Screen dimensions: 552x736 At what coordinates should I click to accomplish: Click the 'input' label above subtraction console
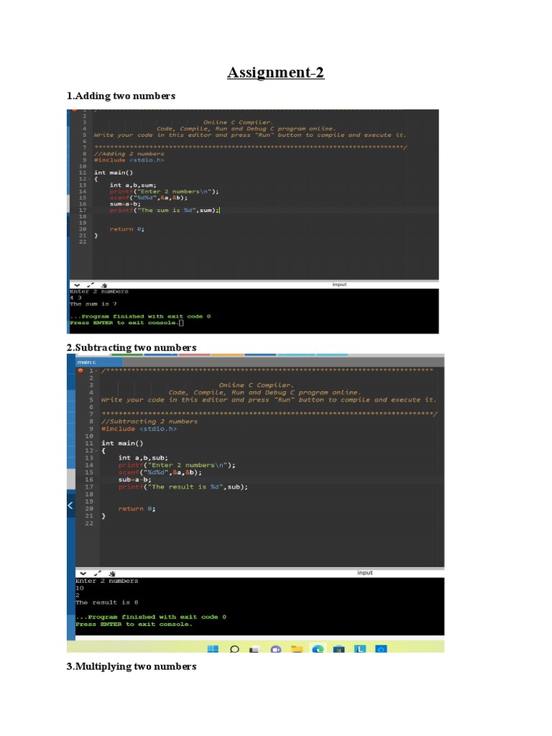tap(364, 573)
